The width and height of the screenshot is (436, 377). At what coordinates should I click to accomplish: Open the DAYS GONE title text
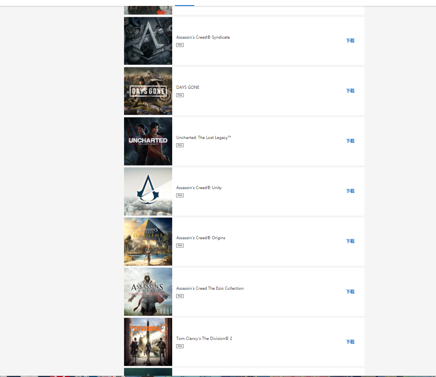188,87
